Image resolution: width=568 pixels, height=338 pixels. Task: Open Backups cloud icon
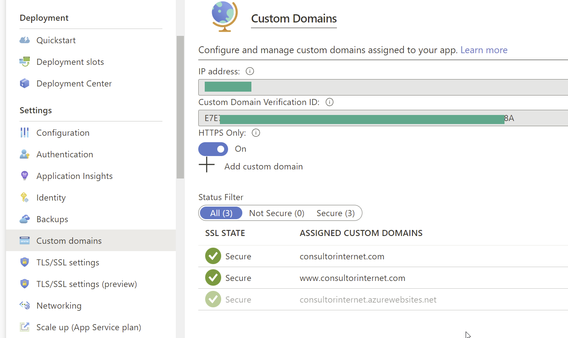pyautogui.click(x=25, y=219)
